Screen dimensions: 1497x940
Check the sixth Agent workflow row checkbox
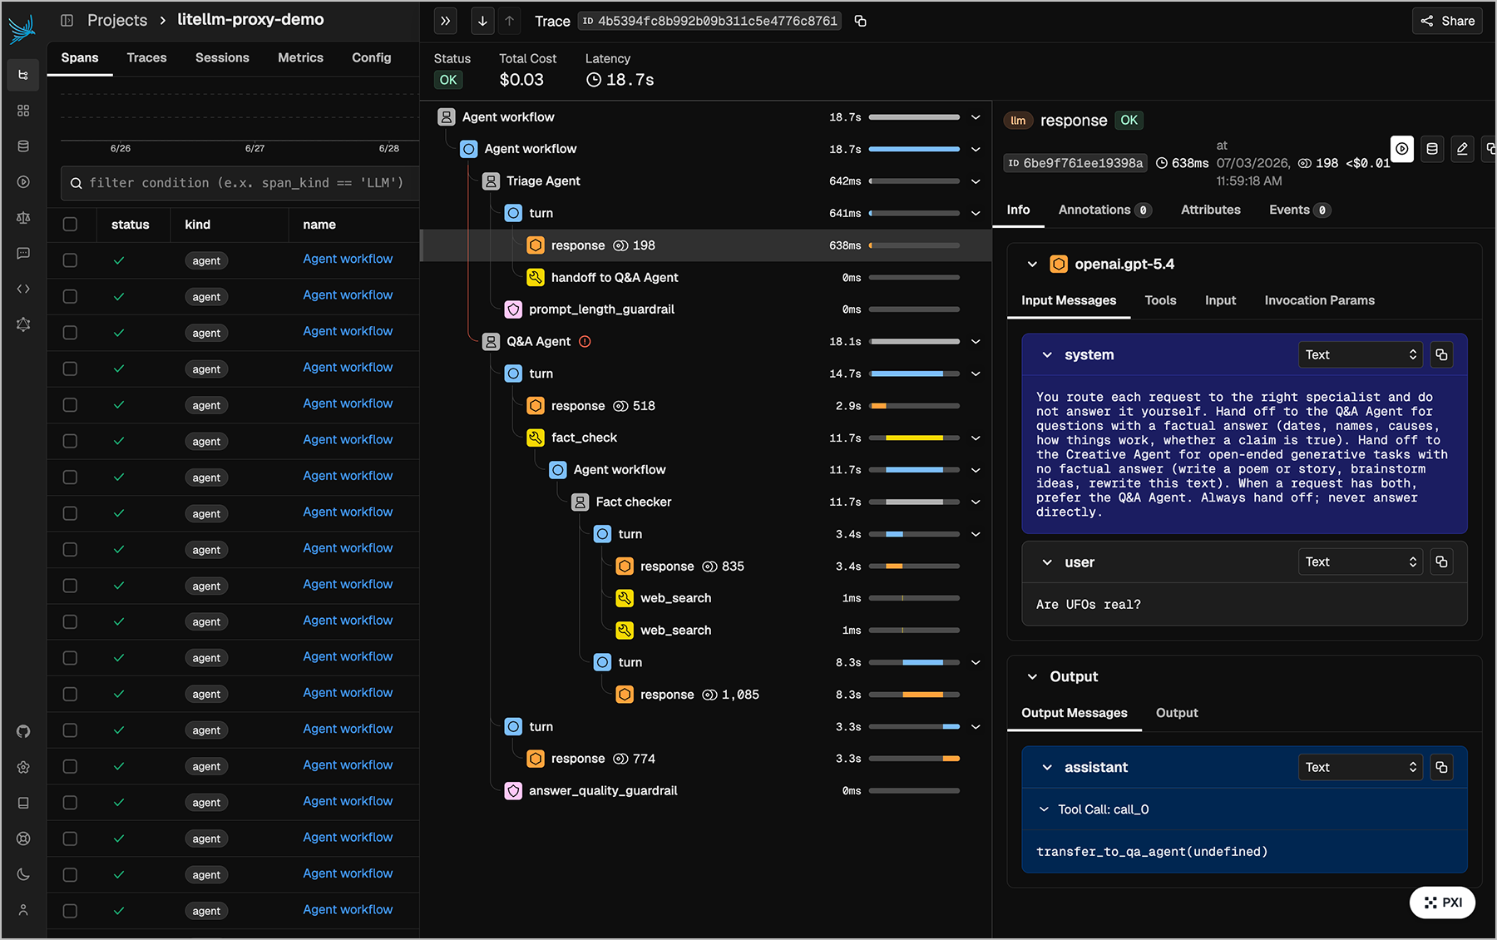coord(71,441)
